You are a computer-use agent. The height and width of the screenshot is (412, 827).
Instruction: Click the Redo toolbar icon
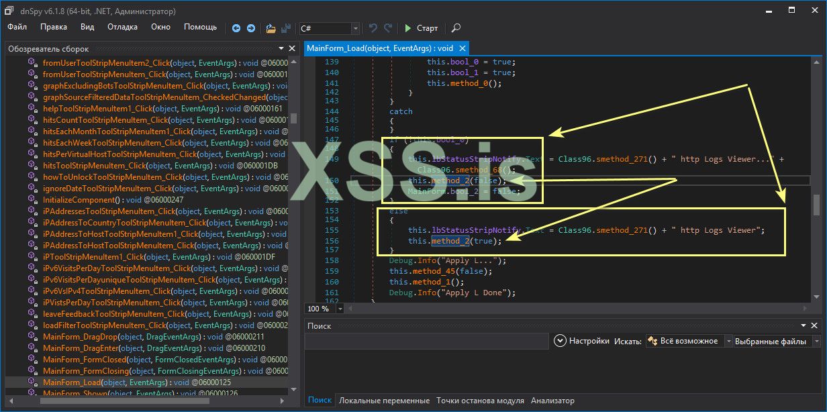tap(387, 28)
